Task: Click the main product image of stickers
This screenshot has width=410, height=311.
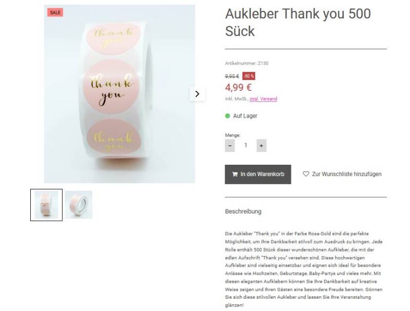Action: click(120, 94)
